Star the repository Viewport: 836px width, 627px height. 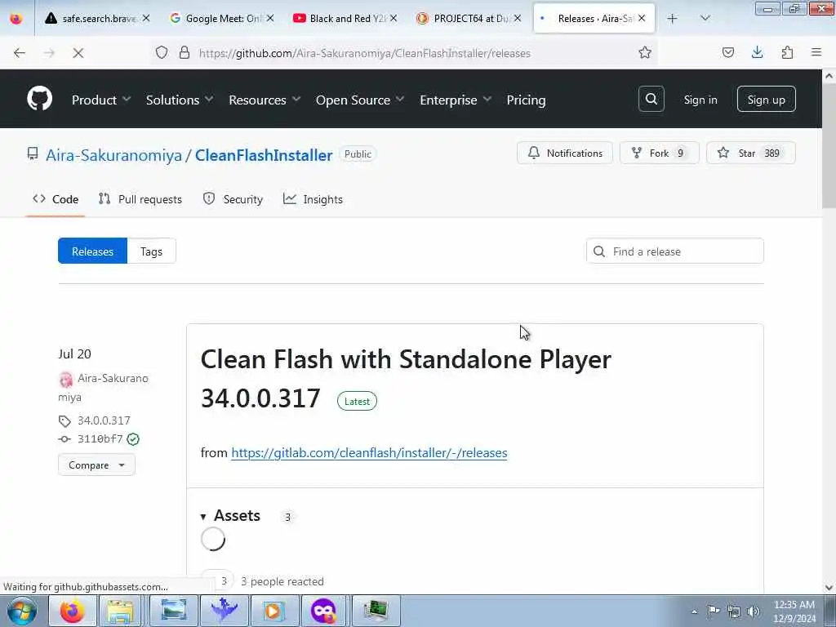(751, 153)
